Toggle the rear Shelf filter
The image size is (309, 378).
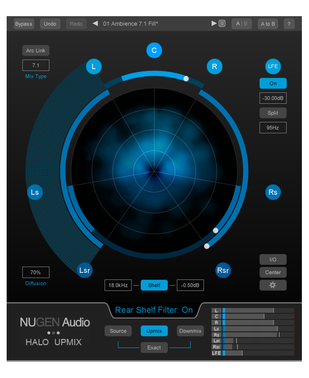tap(154, 285)
